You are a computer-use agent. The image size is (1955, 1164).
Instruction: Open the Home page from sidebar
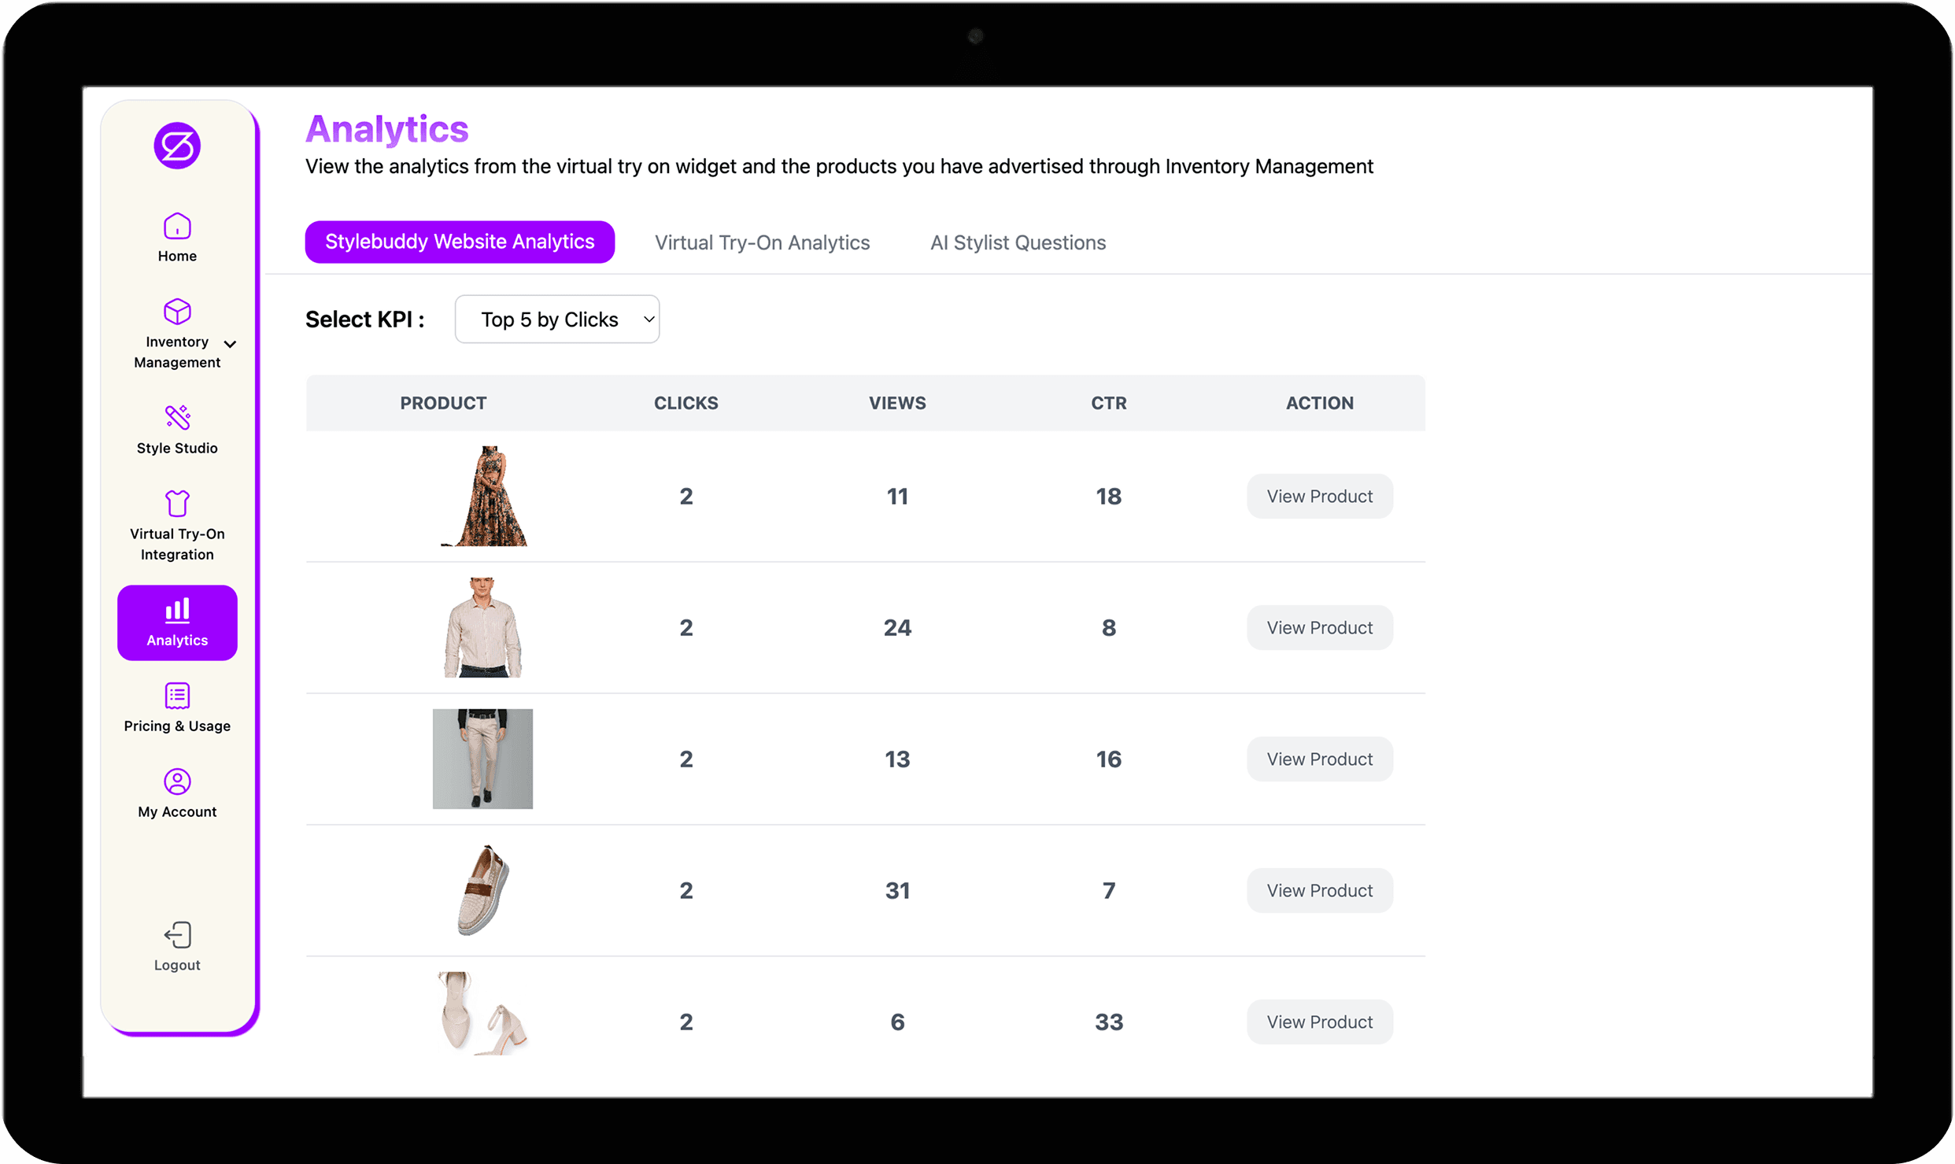click(x=176, y=236)
